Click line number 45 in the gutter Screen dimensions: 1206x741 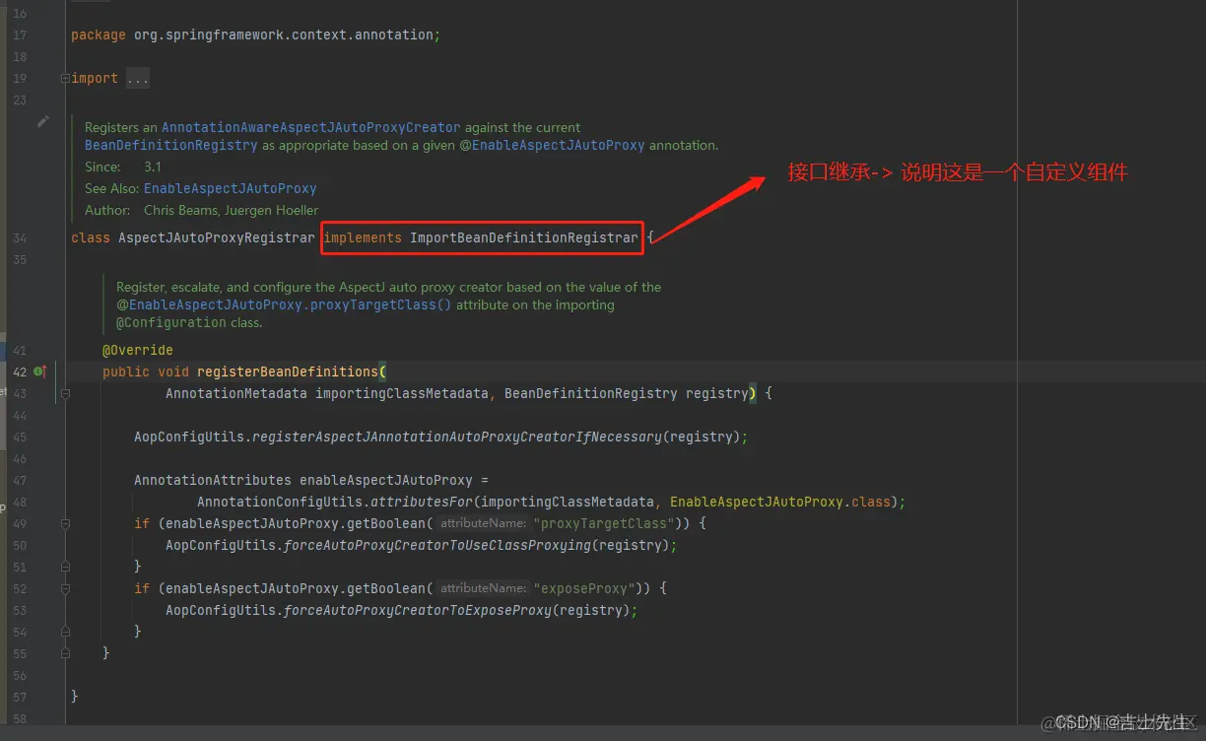coord(20,437)
